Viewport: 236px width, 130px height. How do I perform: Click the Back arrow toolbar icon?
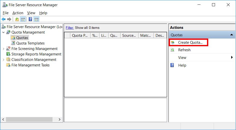(3, 19)
